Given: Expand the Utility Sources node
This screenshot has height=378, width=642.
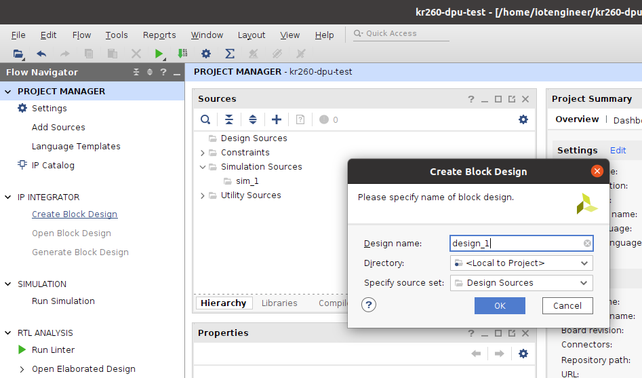Looking at the screenshot, I should click(203, 195).
